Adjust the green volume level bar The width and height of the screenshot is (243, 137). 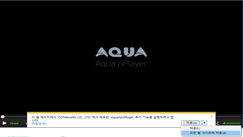233,123
